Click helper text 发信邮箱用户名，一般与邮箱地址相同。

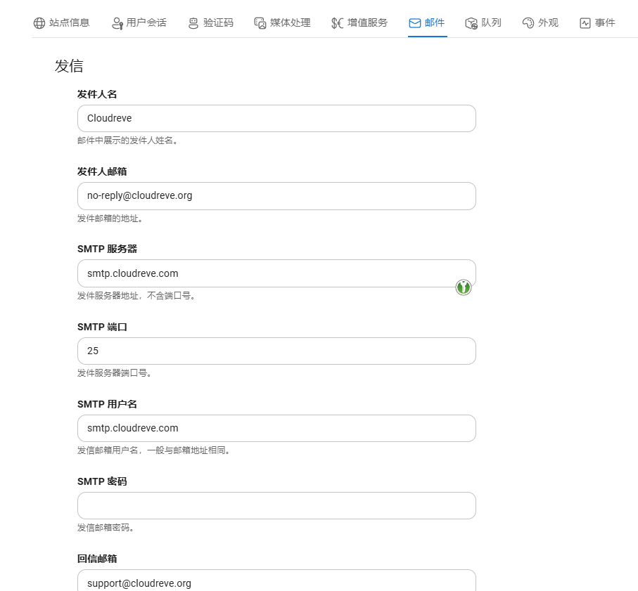point(154,450)
